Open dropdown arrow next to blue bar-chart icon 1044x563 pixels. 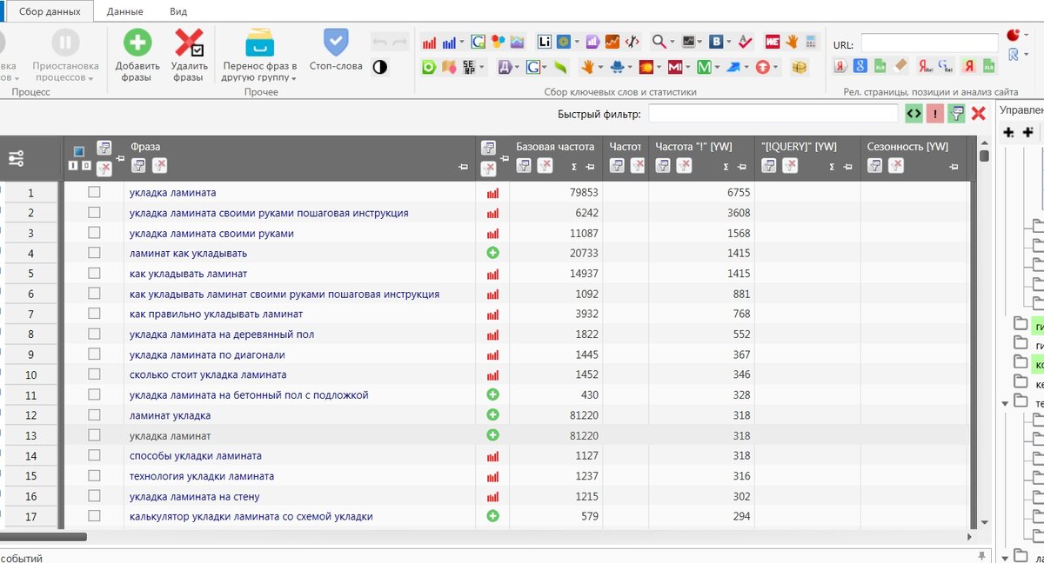click(462, 42)
